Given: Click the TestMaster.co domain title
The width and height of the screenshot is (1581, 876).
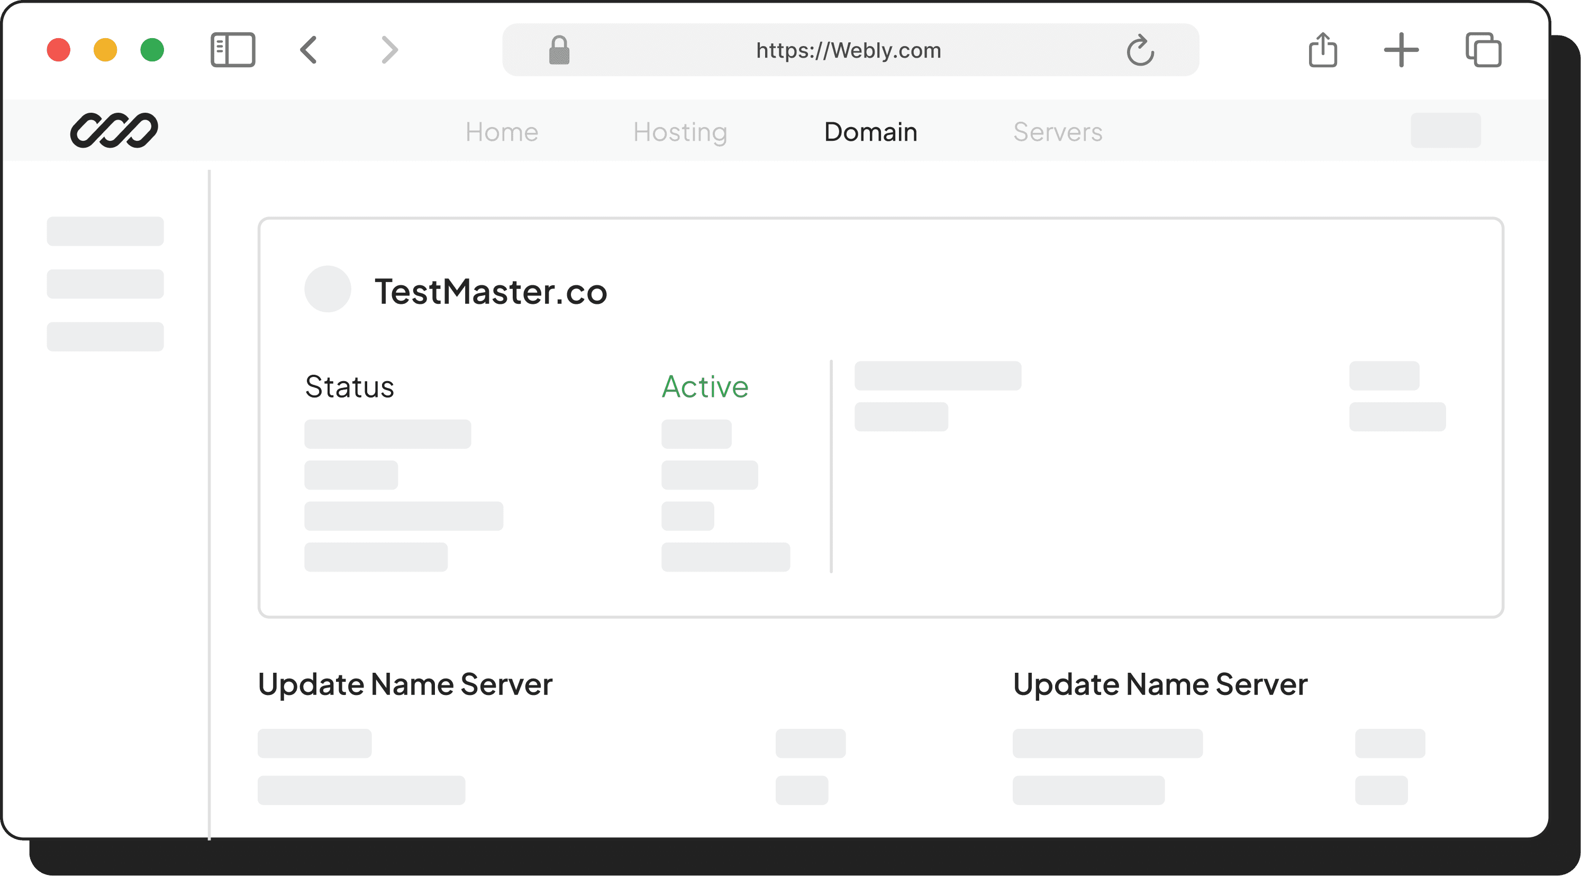Looking at the screenshot, I should (490, 291).
